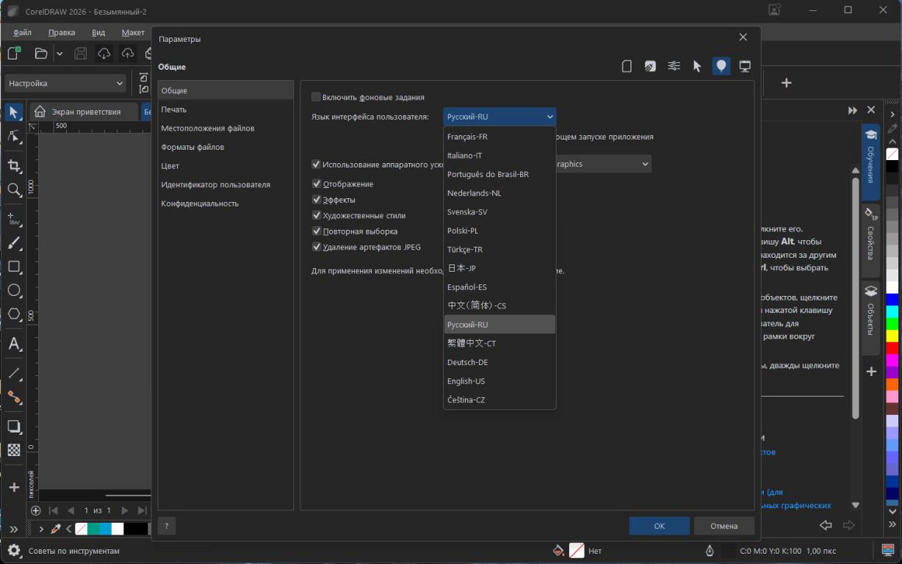Pick the yellow swatch in color palette
The height and width of the screenshot is (564, 902).
click(892, 336)
